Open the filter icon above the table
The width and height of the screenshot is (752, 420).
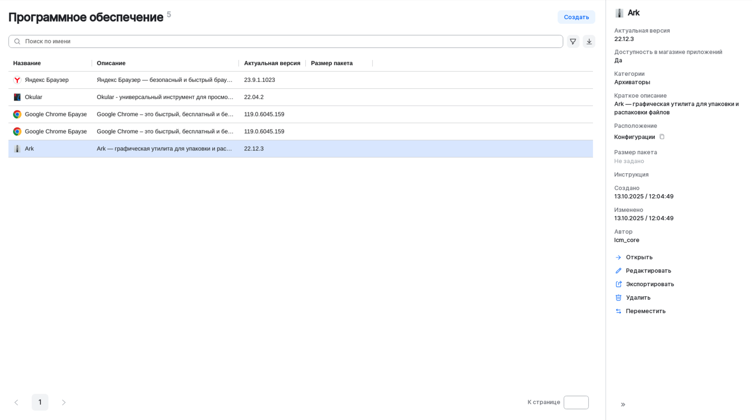(x=573, y=41)
